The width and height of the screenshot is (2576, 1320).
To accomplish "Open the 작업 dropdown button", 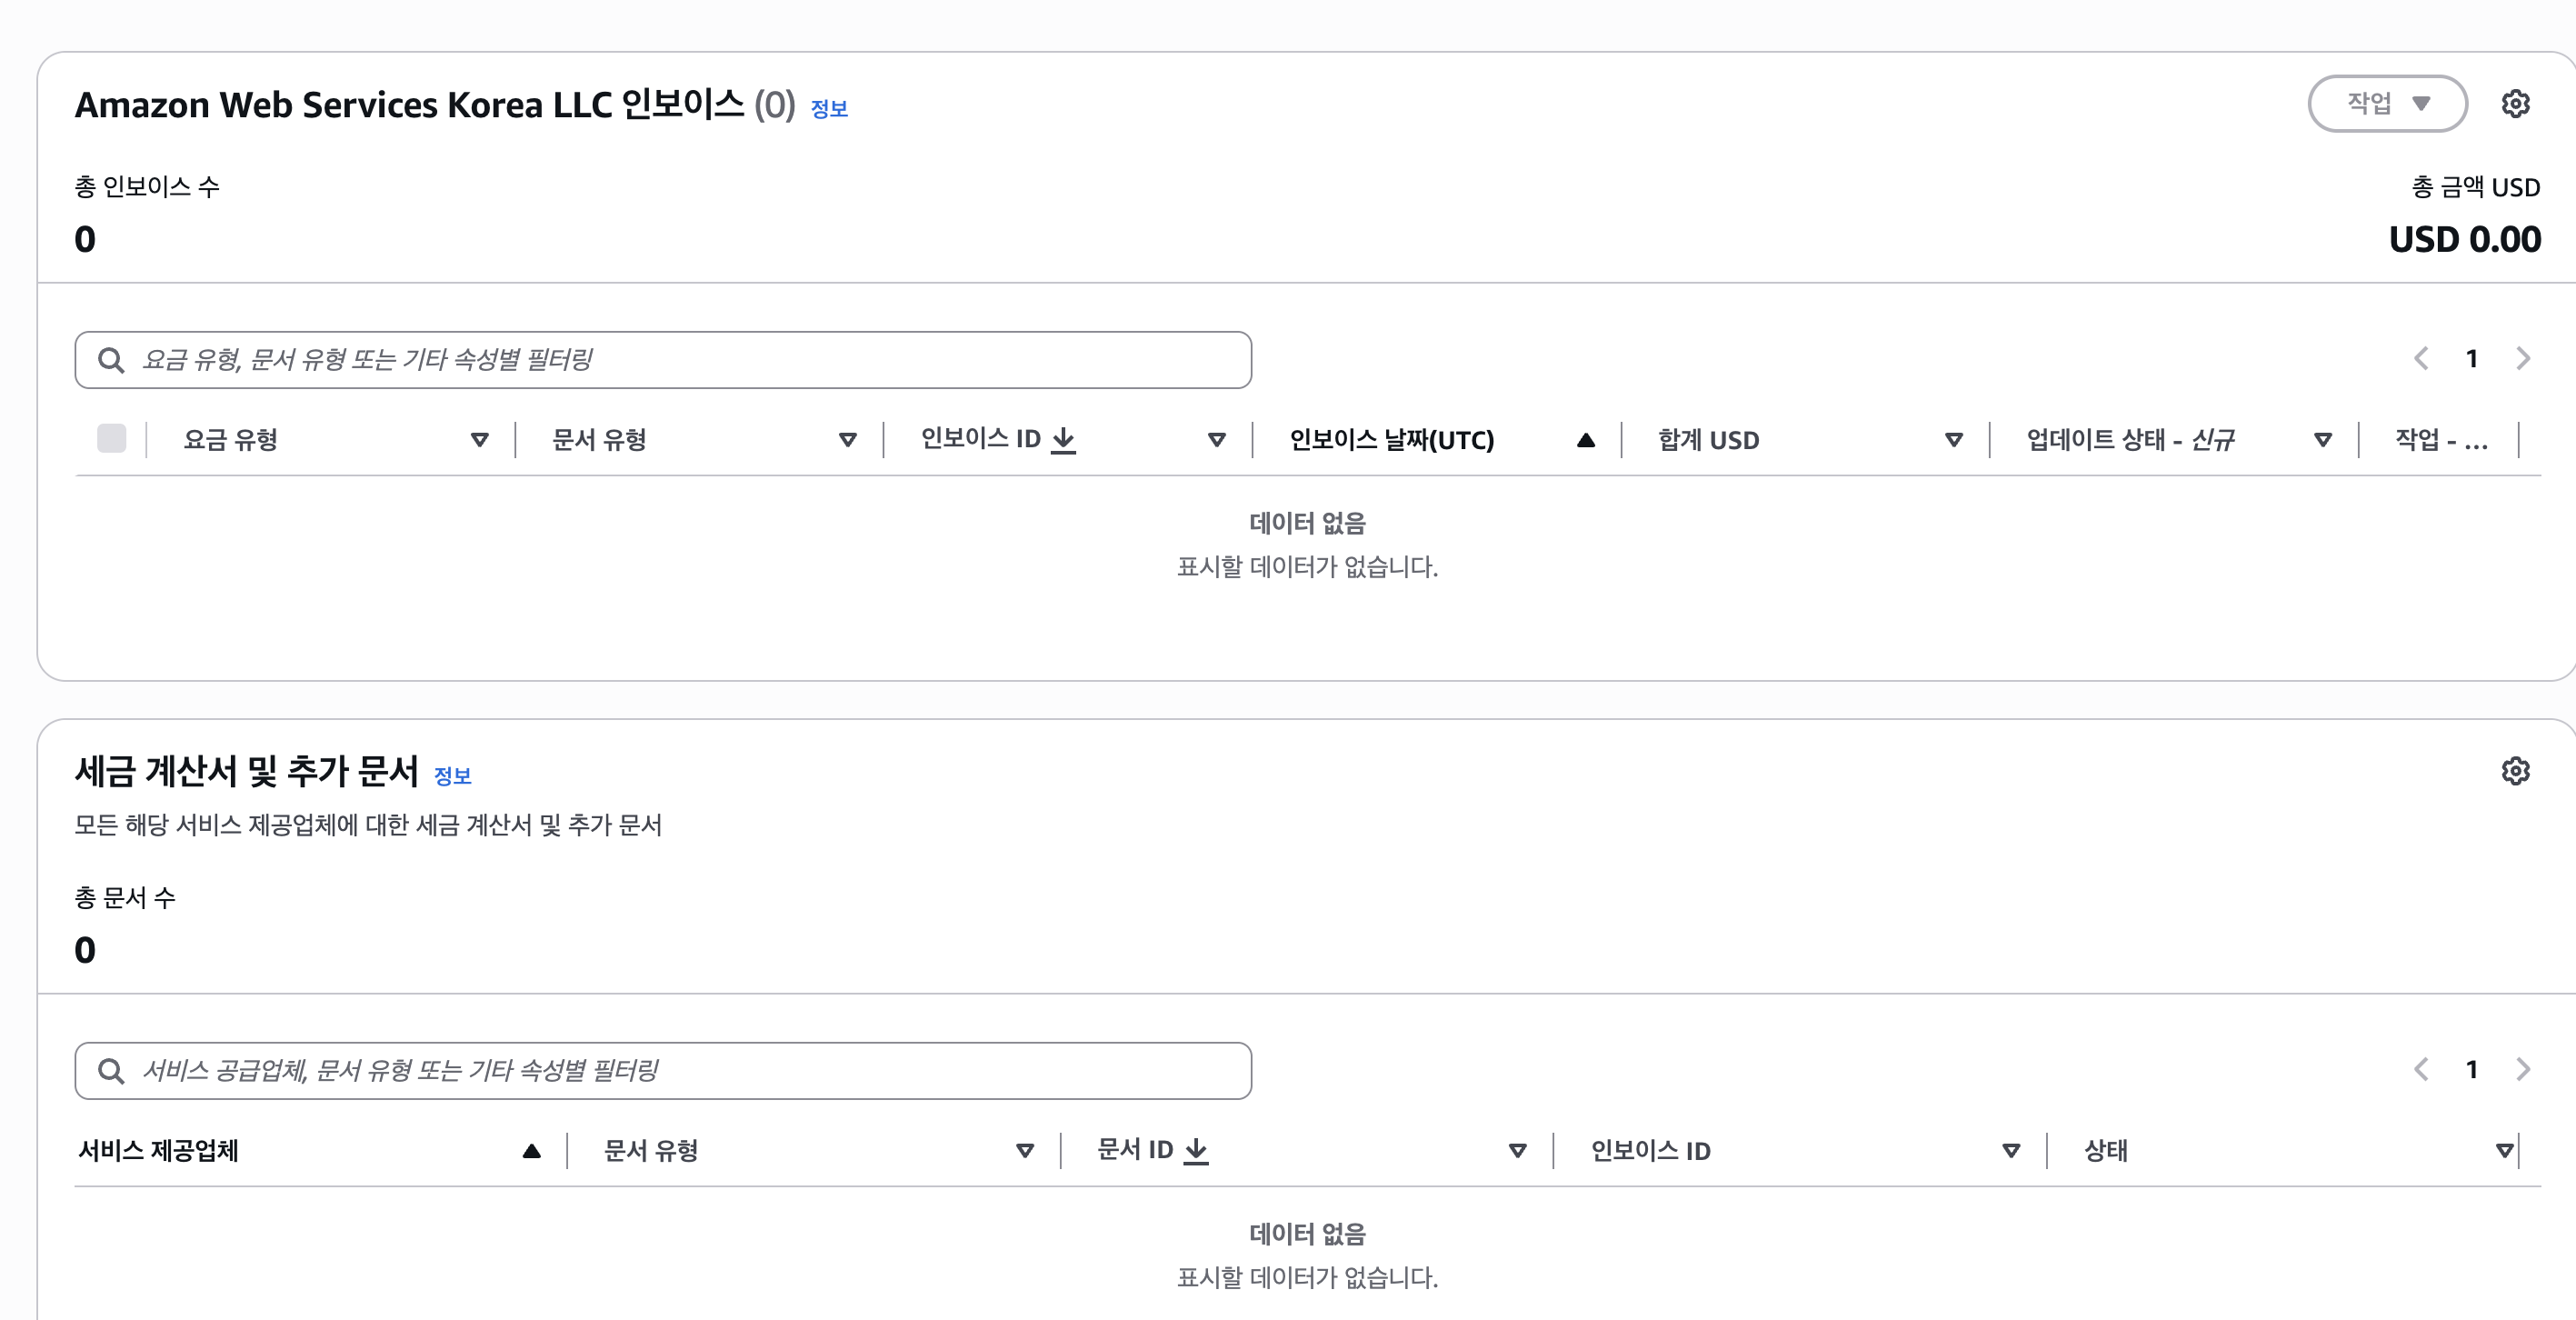I will 2387,104.
